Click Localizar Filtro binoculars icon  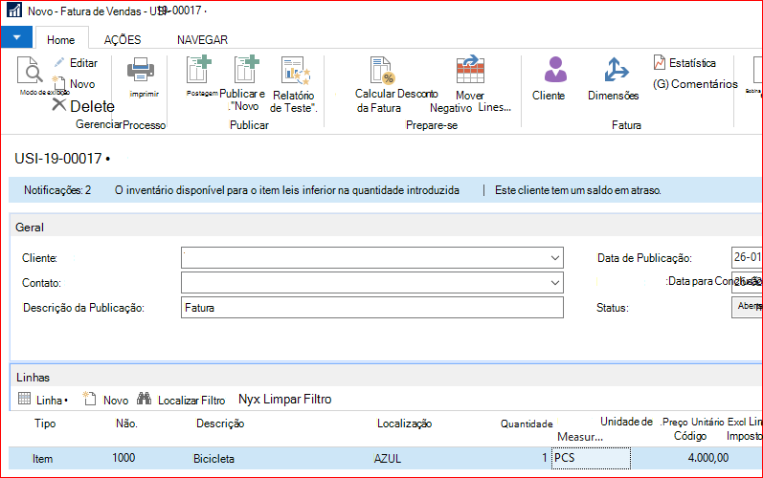[x=144, y=399]
